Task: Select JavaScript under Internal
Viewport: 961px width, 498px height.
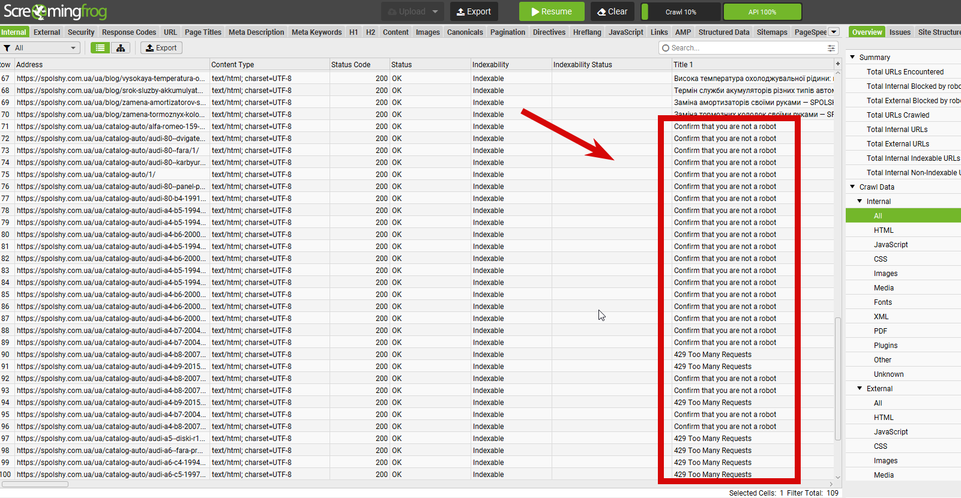Action: pyautogui.click(x=891, y=244)
